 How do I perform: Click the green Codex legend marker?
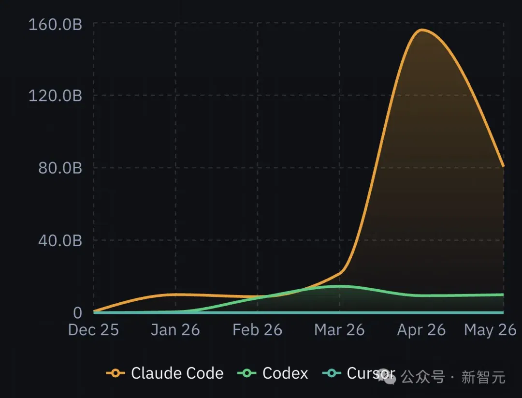tap(246, 373)
